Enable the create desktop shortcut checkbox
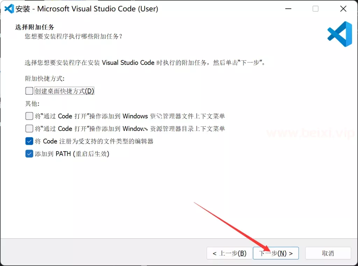358x266 pixels. tap(29, 91)
